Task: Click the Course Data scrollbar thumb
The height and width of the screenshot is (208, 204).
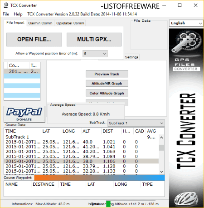Action: [161, 148]
